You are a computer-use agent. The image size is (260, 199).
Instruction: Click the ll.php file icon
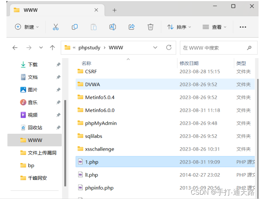pyautogui.click(x=80, y=175)
